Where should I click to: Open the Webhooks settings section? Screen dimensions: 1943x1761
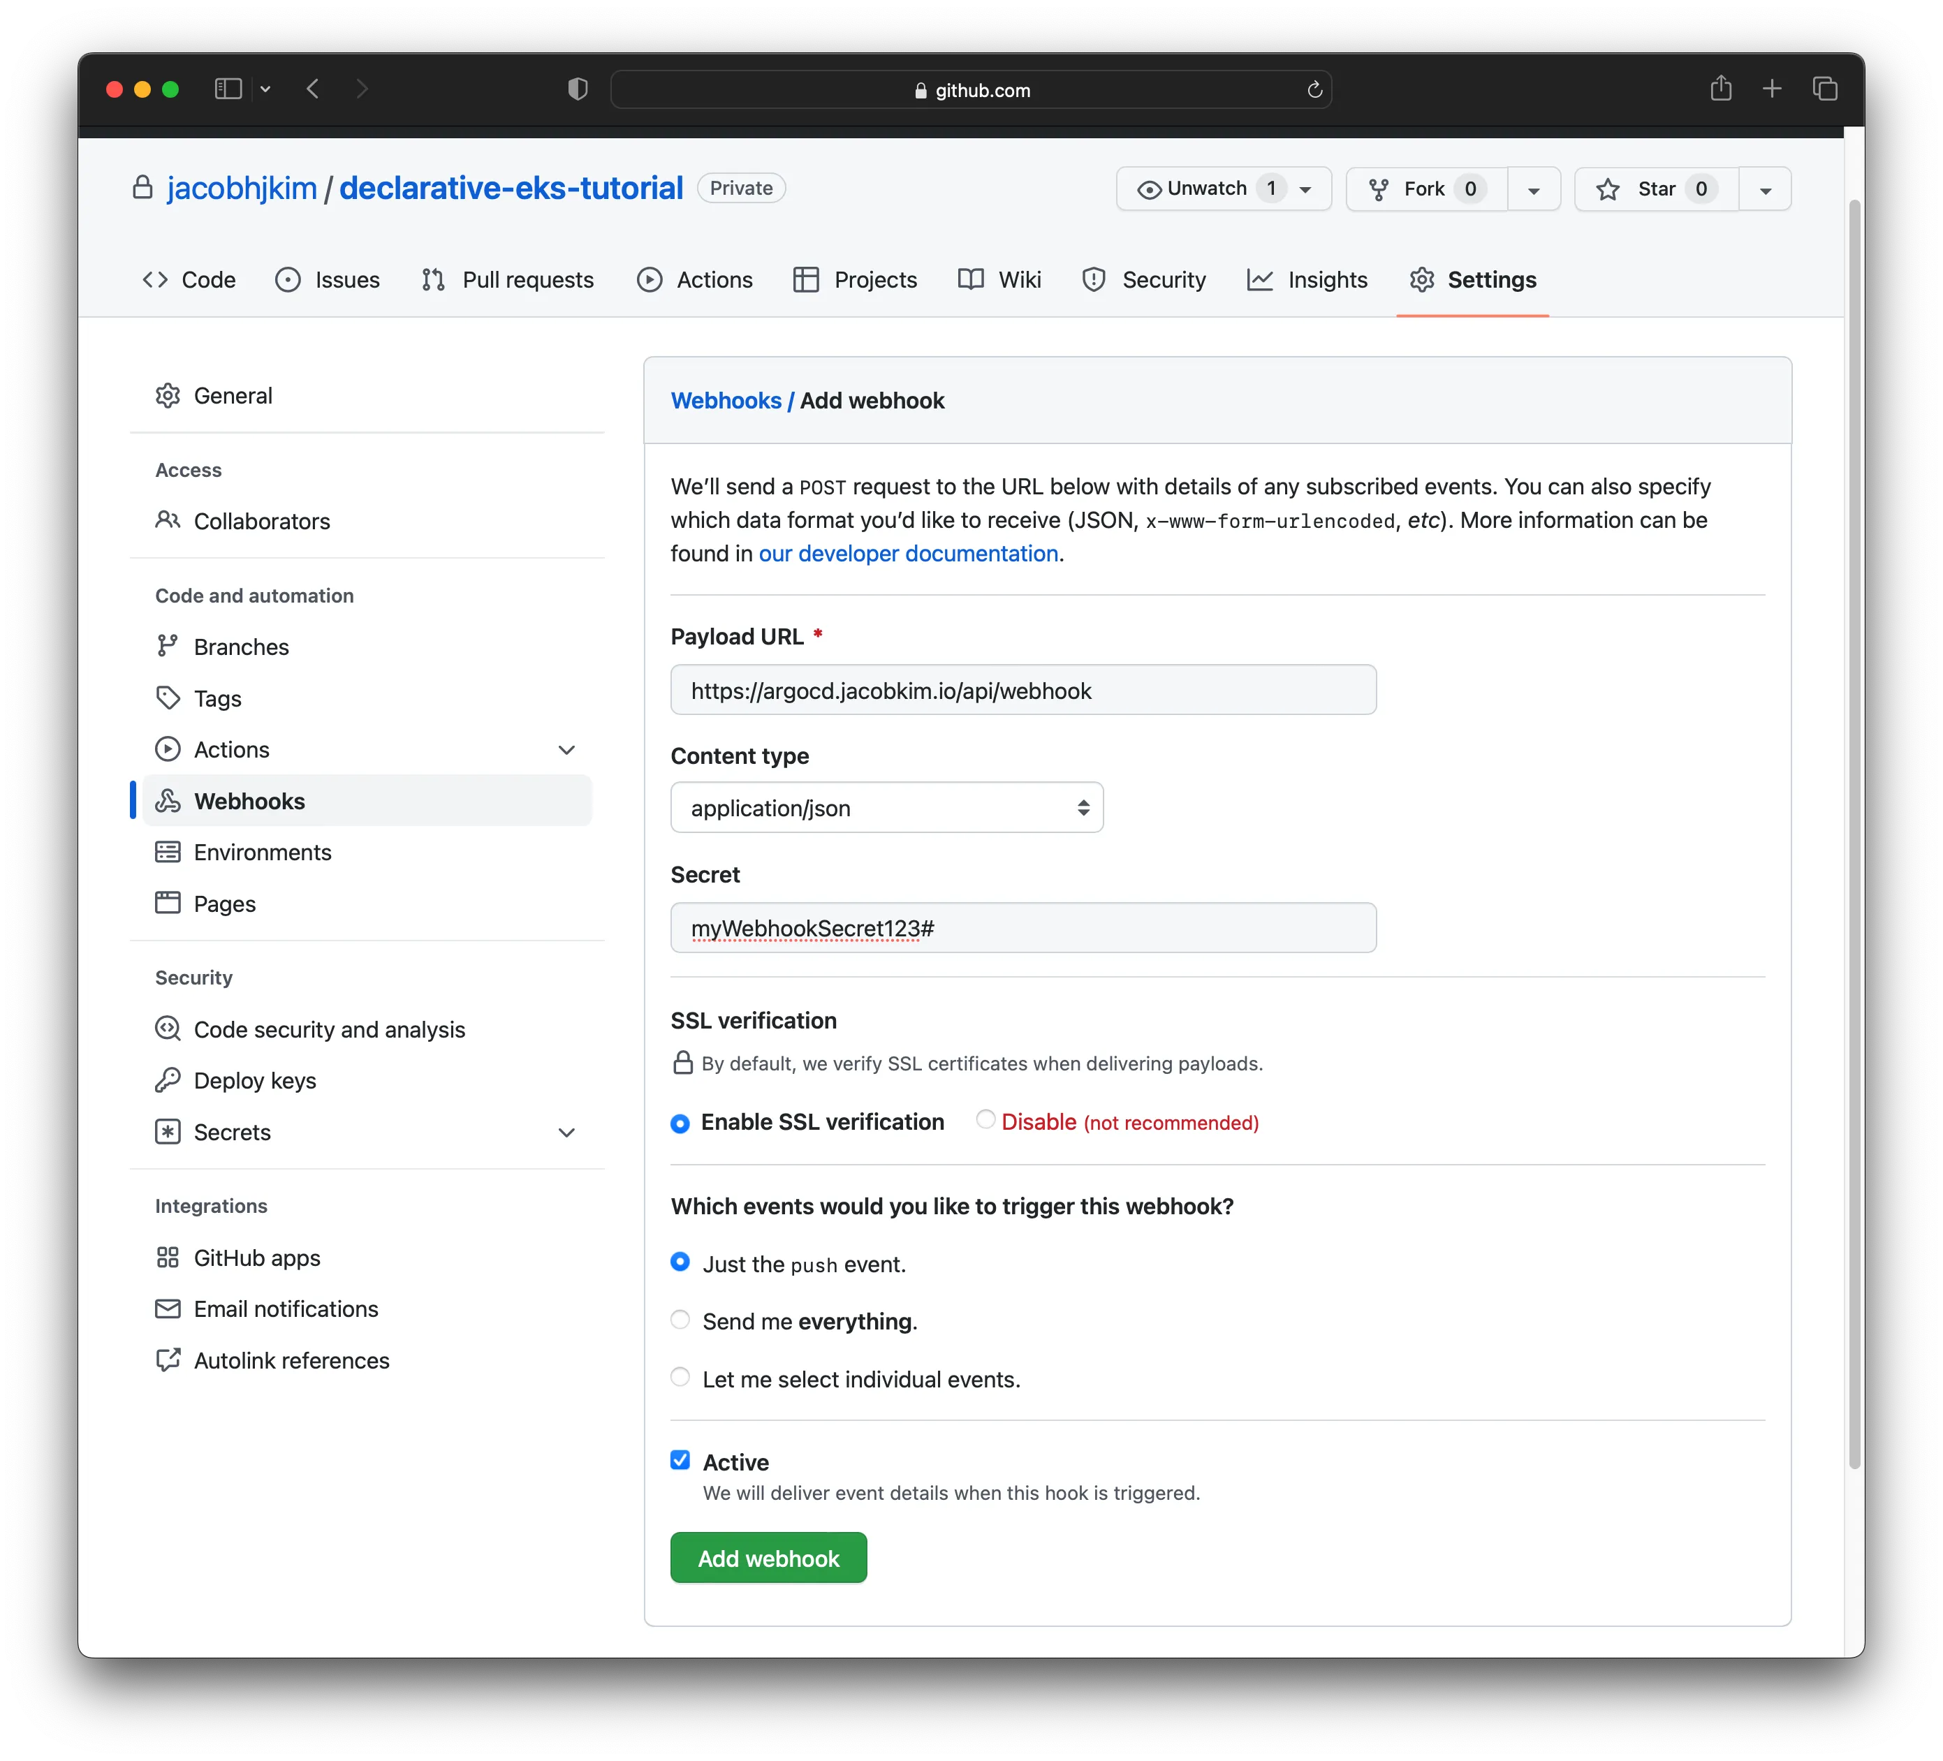(x=249, y=800)
